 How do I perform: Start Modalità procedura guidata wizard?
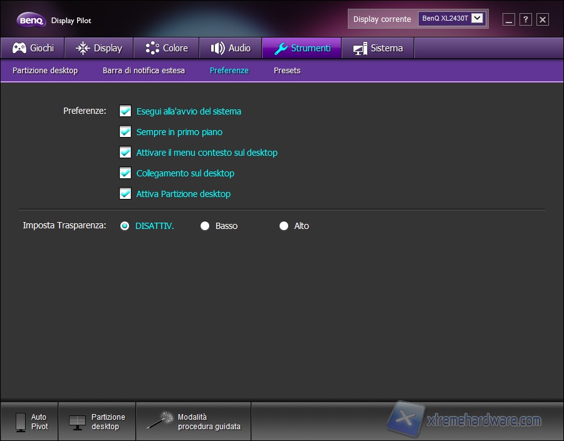pos(193,422)
